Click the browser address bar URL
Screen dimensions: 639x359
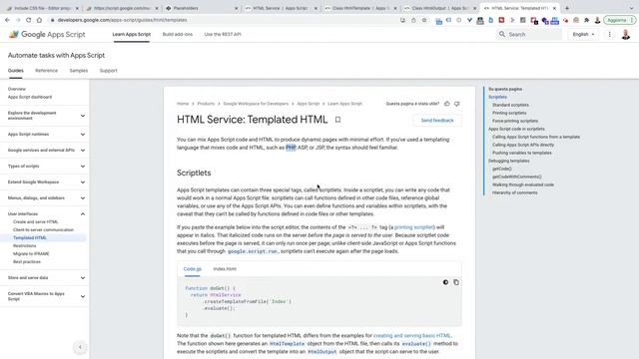(122, 20)
